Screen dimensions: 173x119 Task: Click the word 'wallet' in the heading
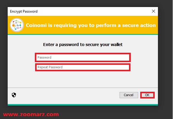[117, 45]
